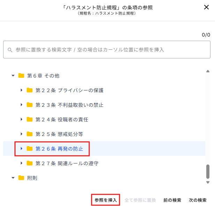Screen dimensions: 215x209
Task: Click the 前の検索 button
Action: 172,200
